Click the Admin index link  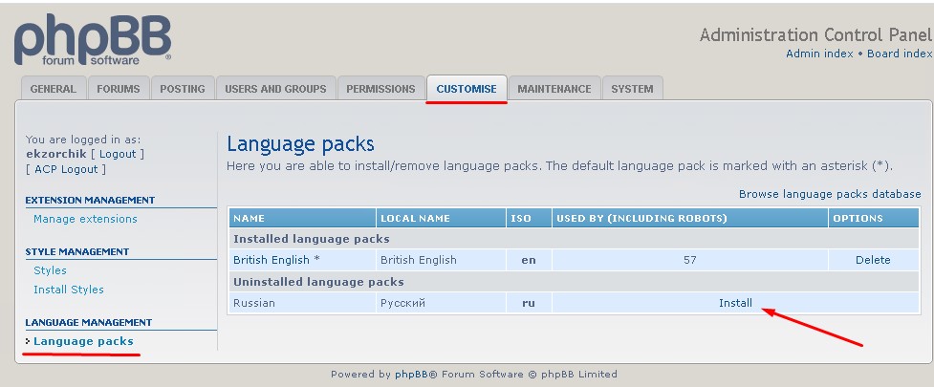click(819, 54)
